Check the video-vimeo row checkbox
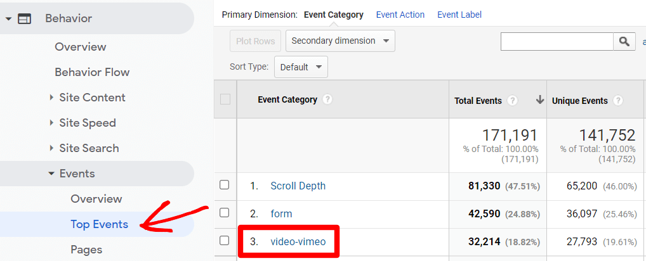Viewport: 646px width, 261px height. (224, 241)
